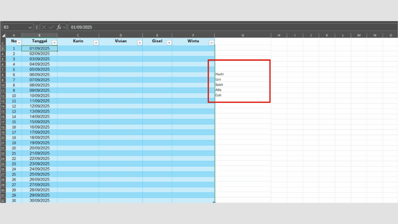This screenshot has width=398, height=224.
Task: Click the Cancel entry X icon
Action: 44,27
